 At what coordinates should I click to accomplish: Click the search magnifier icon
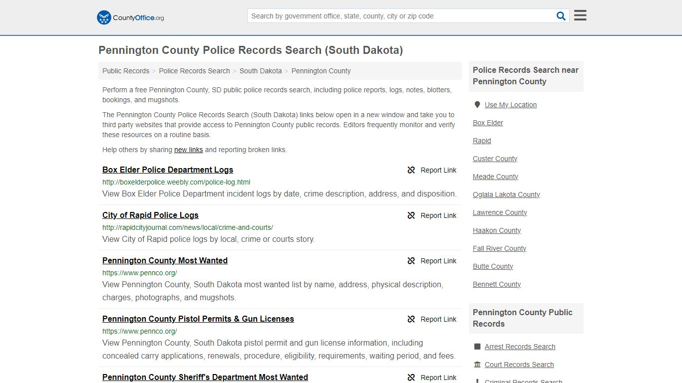561,16
